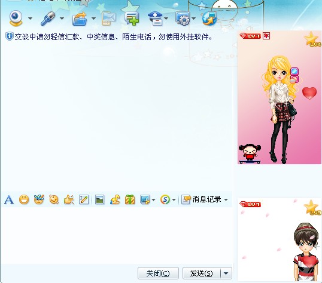Start a video call with webcam icon
The image size is (322, 283).
pyautogui.click(x=16, y=19)
